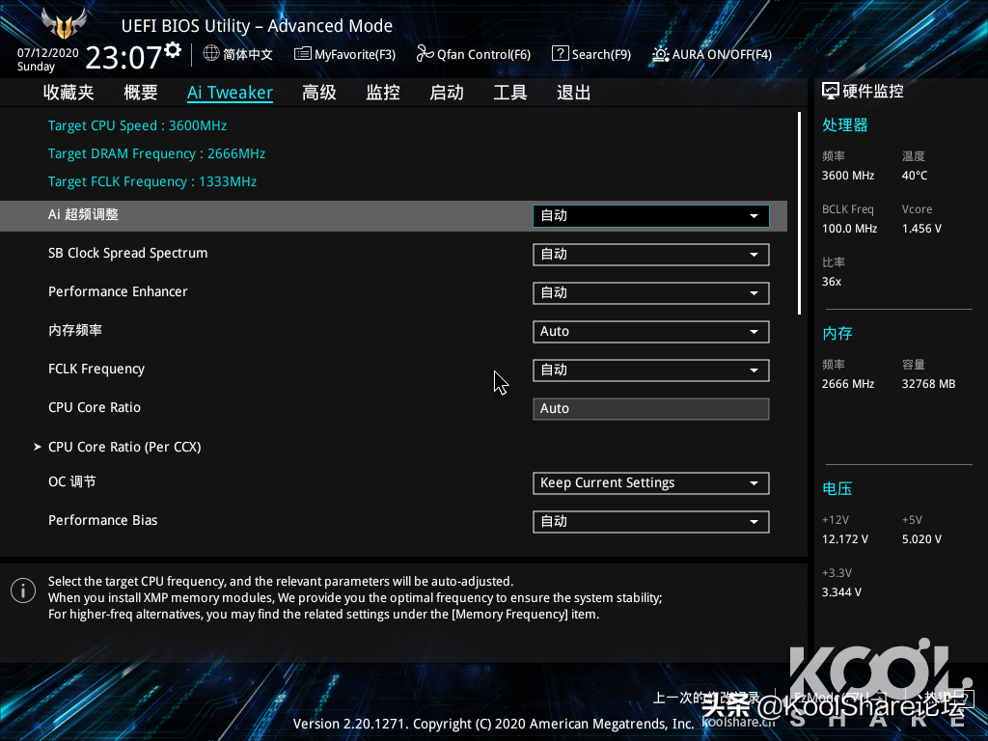Click the +3.3V 3.344 V reading

841,592
